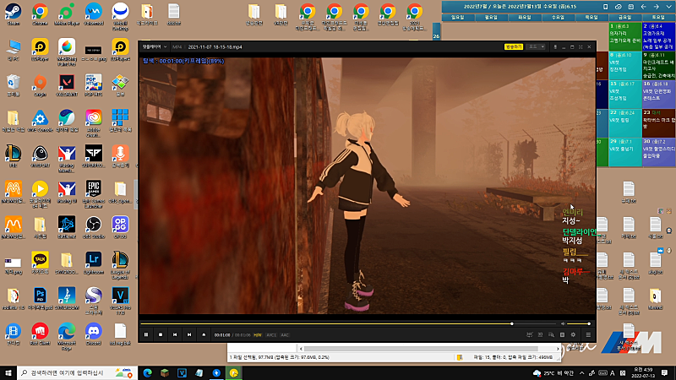Expand the calendar widget chevron menu
Viewport: 676px width, 380px height.
pos(668,7)
